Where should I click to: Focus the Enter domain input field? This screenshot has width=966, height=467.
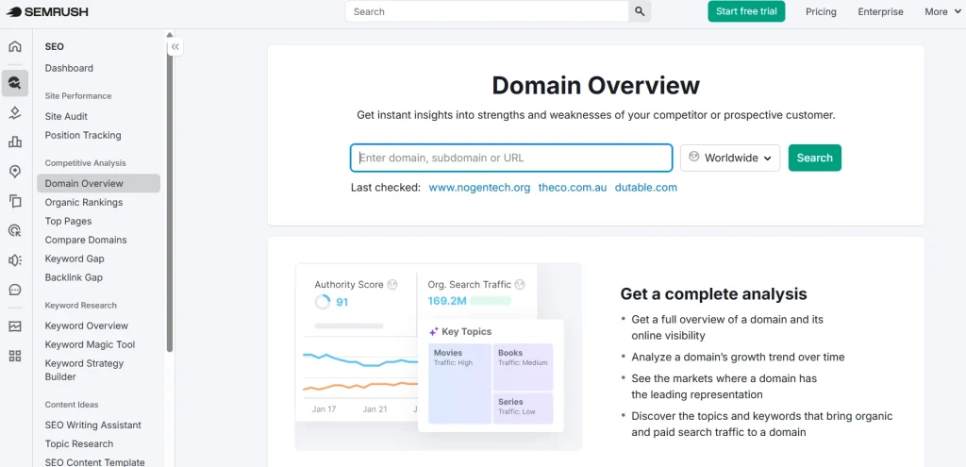point(511,158)
